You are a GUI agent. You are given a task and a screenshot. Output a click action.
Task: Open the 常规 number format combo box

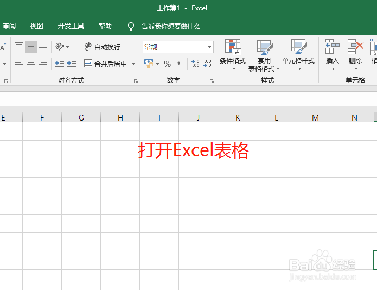pyautogui.click(x=178, y=47)
